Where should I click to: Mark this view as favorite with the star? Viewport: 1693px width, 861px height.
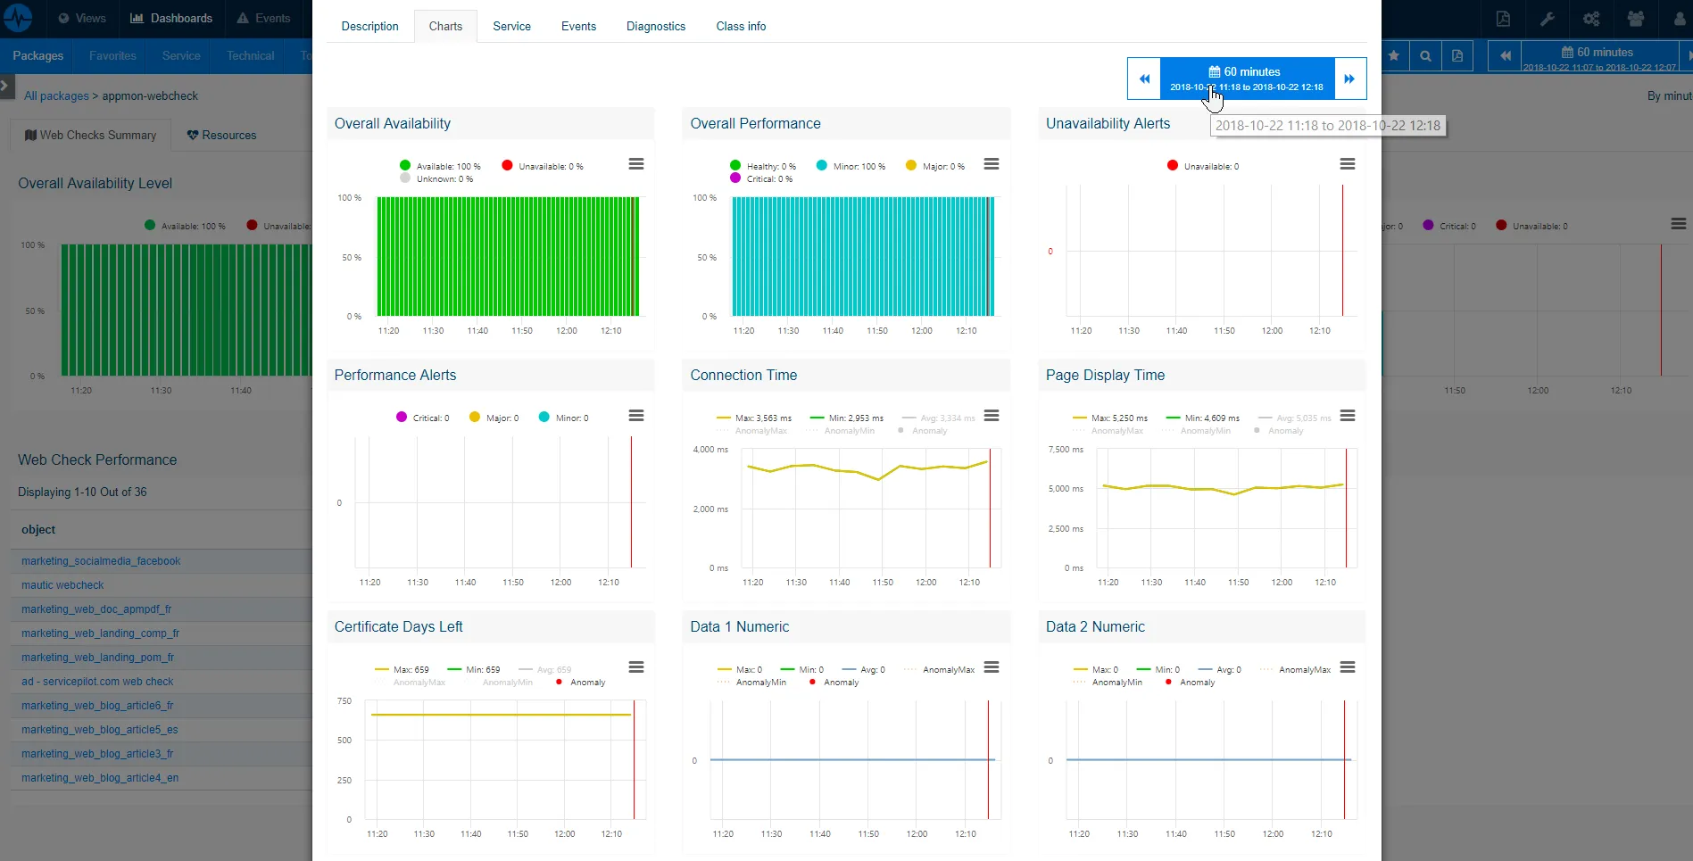coord(1393,55)
